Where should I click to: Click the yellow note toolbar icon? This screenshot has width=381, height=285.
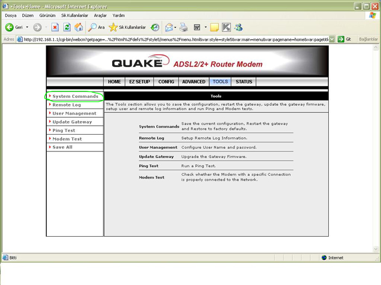tap(214, 27)
